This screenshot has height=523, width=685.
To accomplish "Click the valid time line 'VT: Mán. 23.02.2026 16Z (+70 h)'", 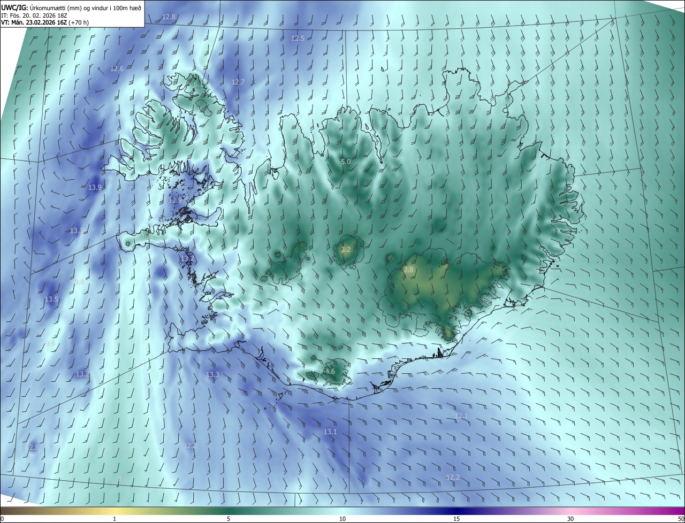I will click(45, 22).
